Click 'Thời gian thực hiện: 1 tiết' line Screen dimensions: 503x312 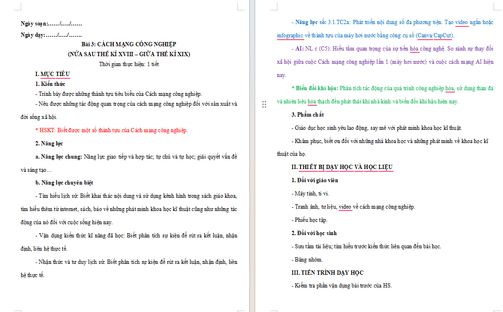(129, 64)
